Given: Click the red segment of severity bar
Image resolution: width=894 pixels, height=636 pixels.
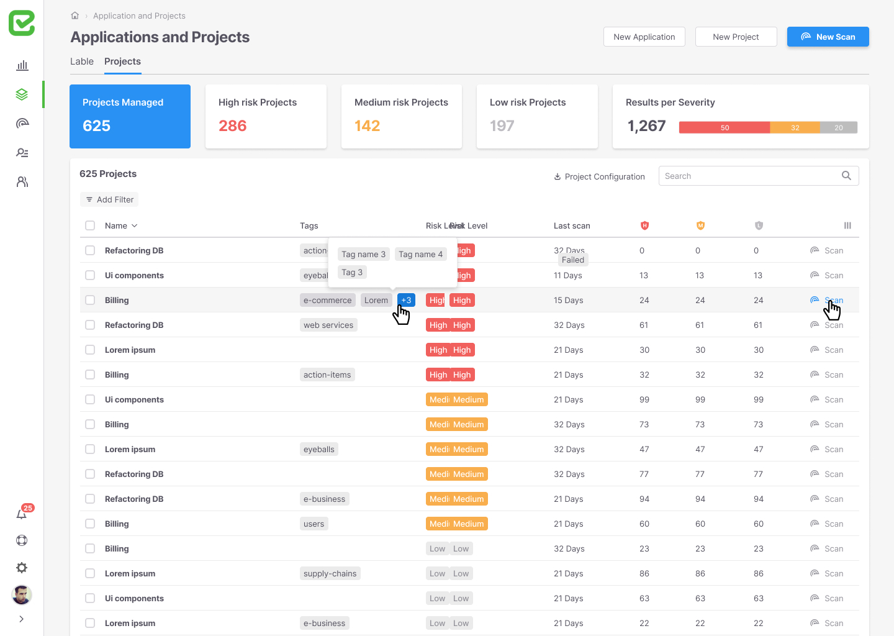Looking at the screenshot, I should 724,127.
